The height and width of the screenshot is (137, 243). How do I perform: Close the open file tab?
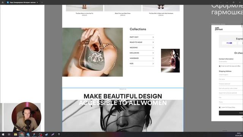37,3
